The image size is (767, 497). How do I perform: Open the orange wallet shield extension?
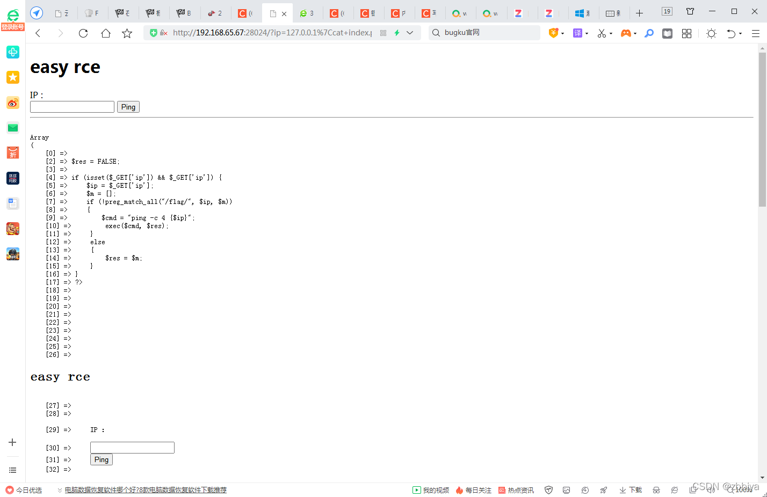point(553,33)
